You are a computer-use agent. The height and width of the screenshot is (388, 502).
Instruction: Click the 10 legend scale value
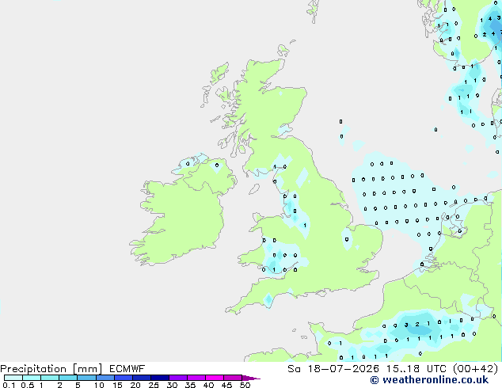tap(99, 385)
